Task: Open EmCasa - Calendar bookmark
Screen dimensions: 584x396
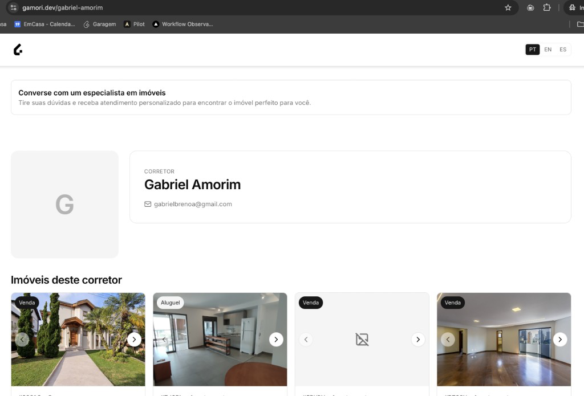Action: [44, 24]
